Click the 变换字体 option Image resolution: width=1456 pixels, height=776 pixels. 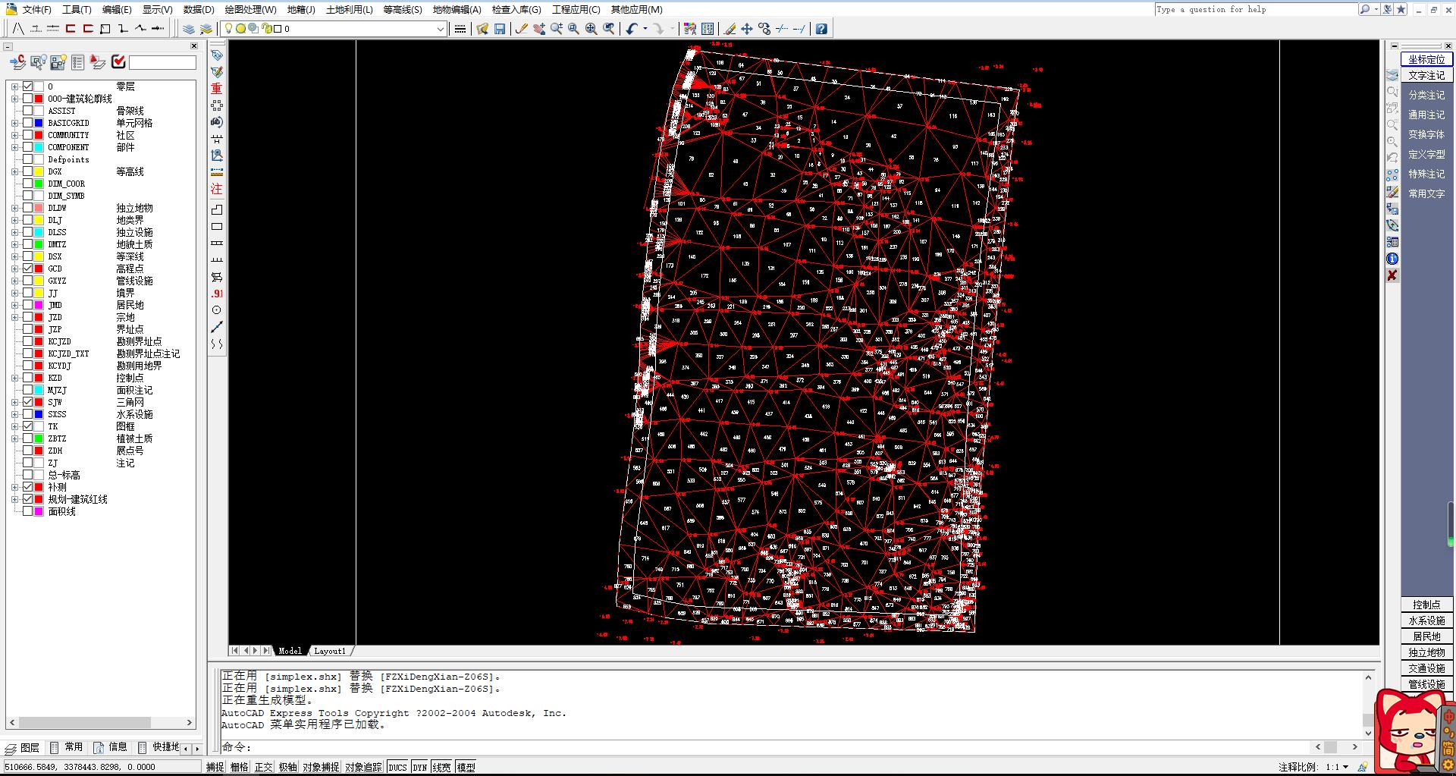(1426, 135)
